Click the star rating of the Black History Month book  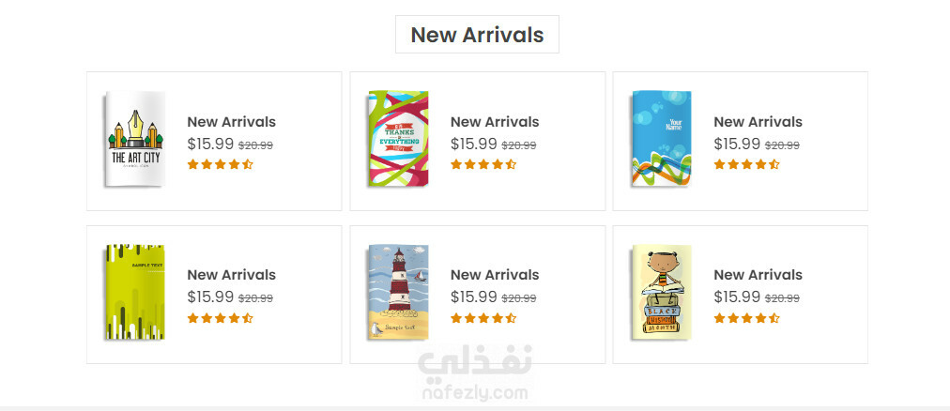746,318
